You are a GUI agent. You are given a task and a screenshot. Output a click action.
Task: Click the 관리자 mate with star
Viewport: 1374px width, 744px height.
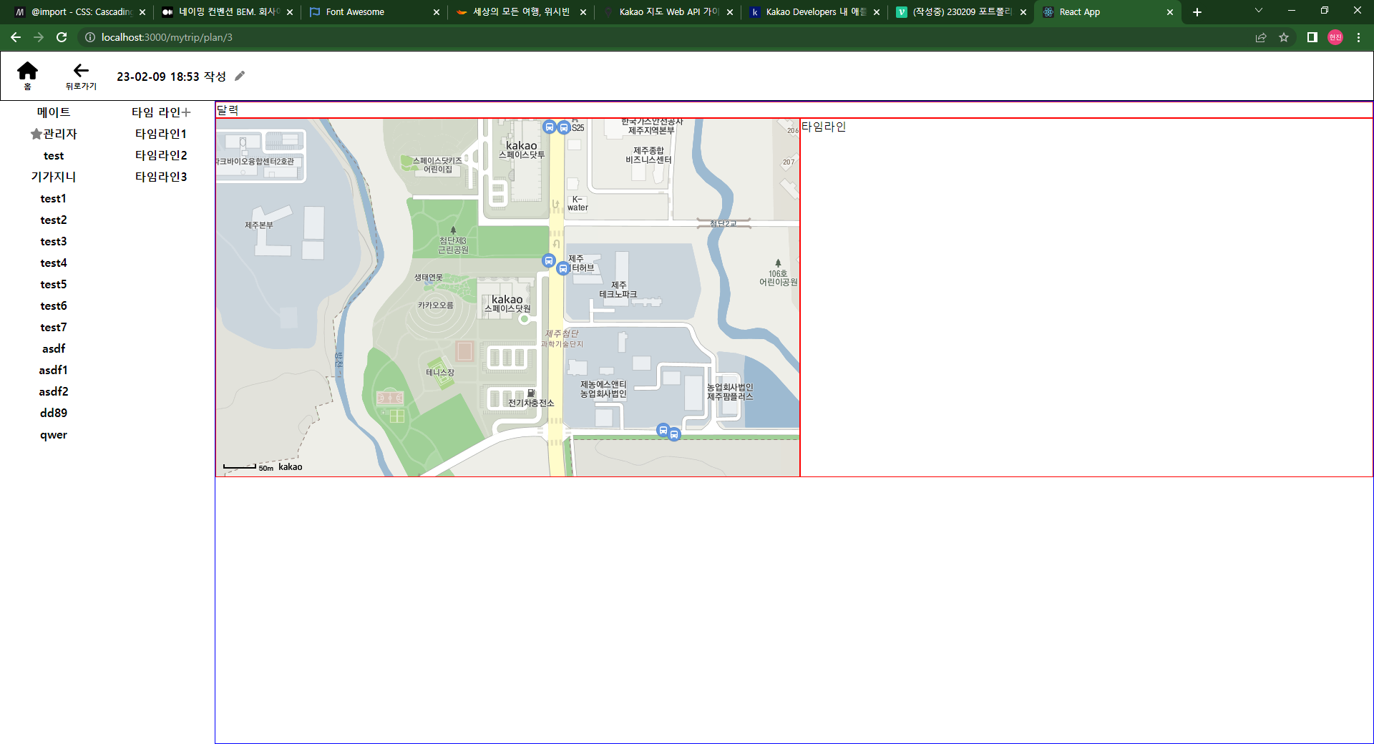coord(54,134)
